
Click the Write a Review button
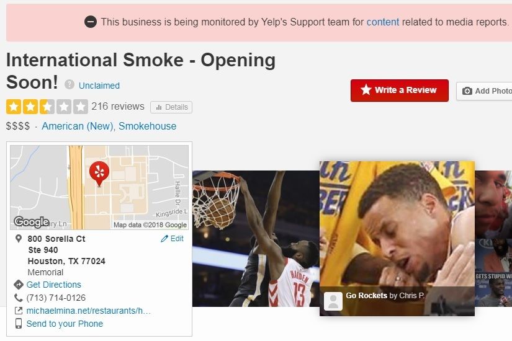tap(399, 91)
